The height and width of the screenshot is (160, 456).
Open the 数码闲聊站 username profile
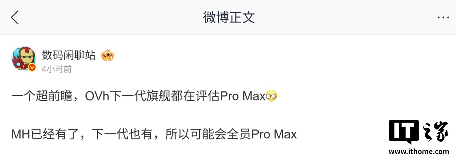[x=69, y=55]
